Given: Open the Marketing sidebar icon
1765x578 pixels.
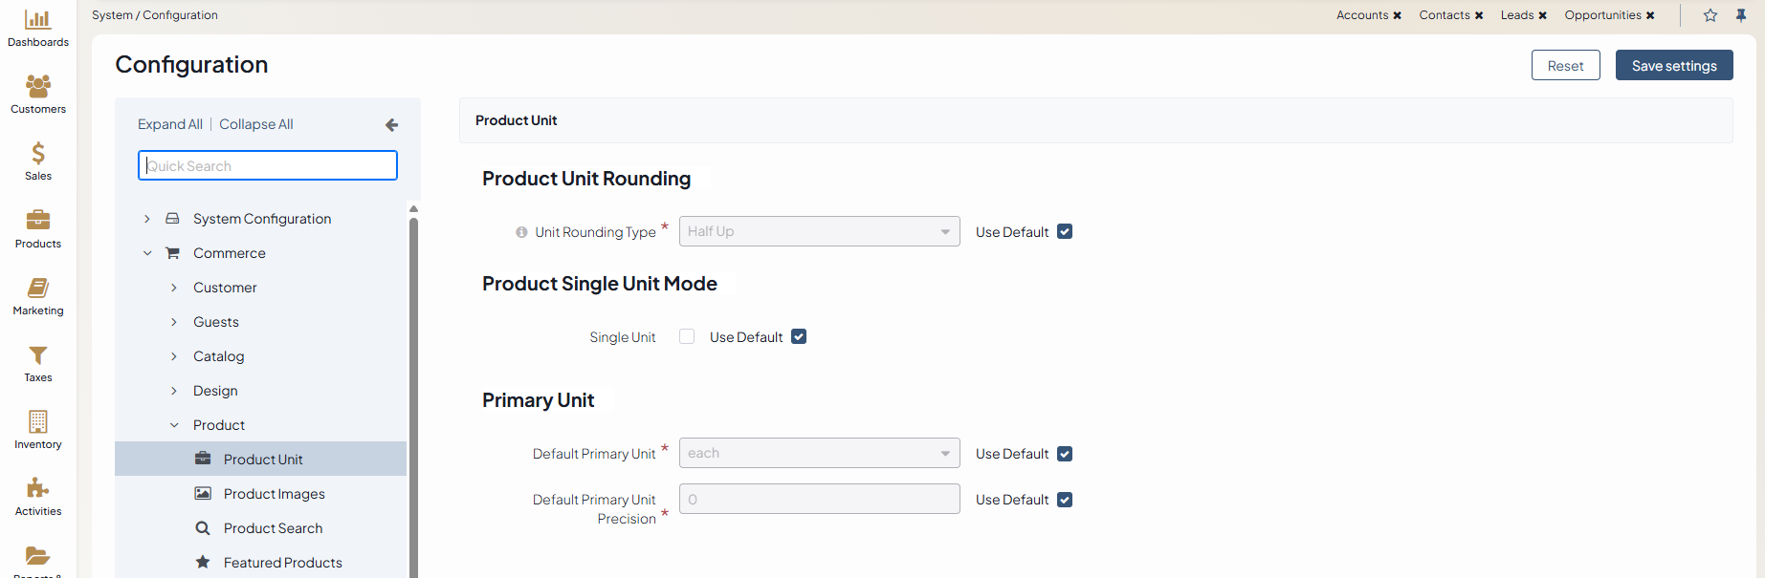Looking at the screenshot, I should tap(38, 289).
